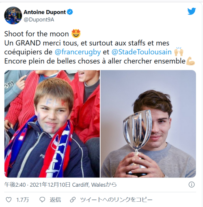Click the reply speech bubble icon
The height and width of the screenshot is (207, 203).
coord(42,200)
